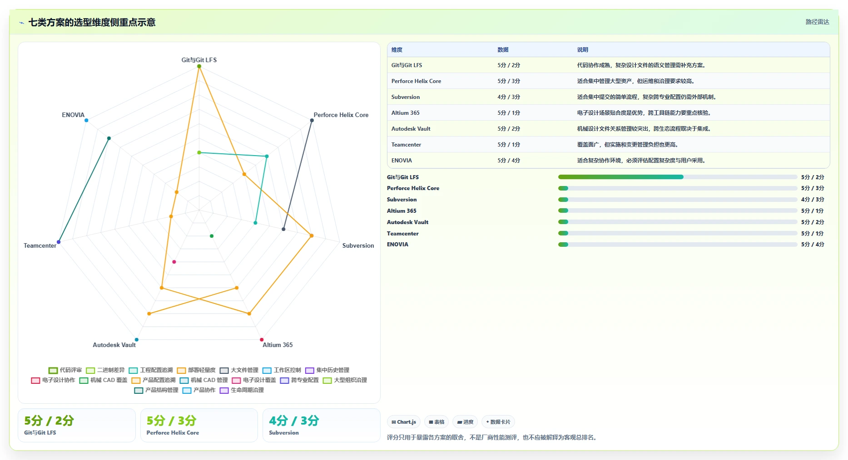Click the Subversion progress bar
Image resolution: width=848 pixels, height=460 pixels.
[678, 200]
